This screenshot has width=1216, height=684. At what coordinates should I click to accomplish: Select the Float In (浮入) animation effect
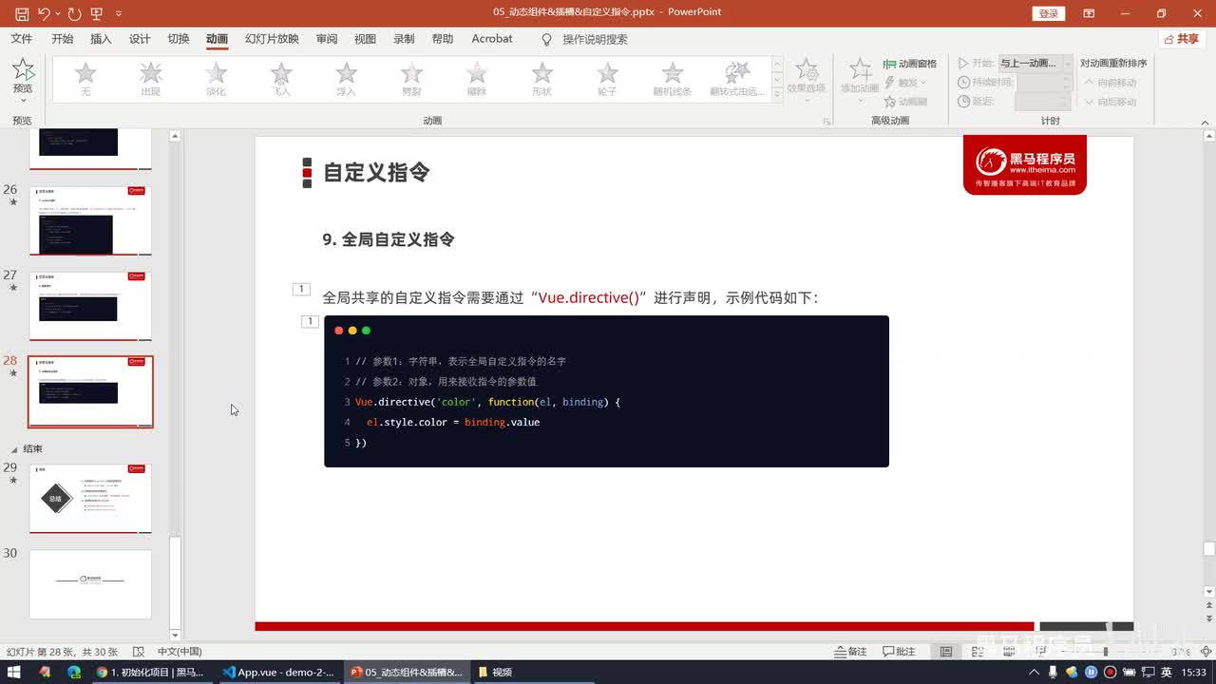coord(346,78)
